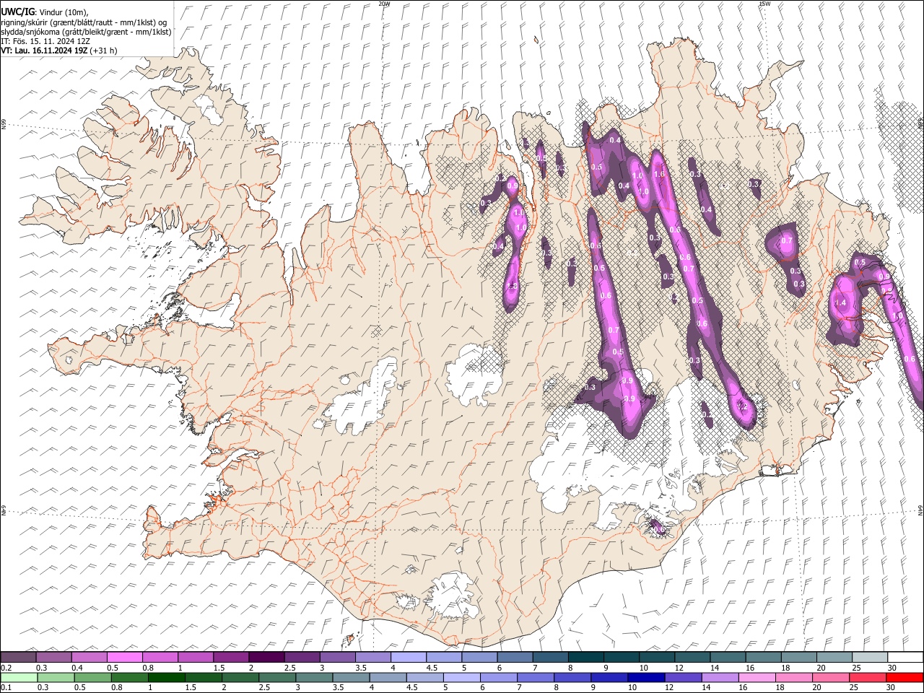Select the light pink swatch labeled 16 in bottom legend
The image size is (924, 693).
click(x=757, y=678)
